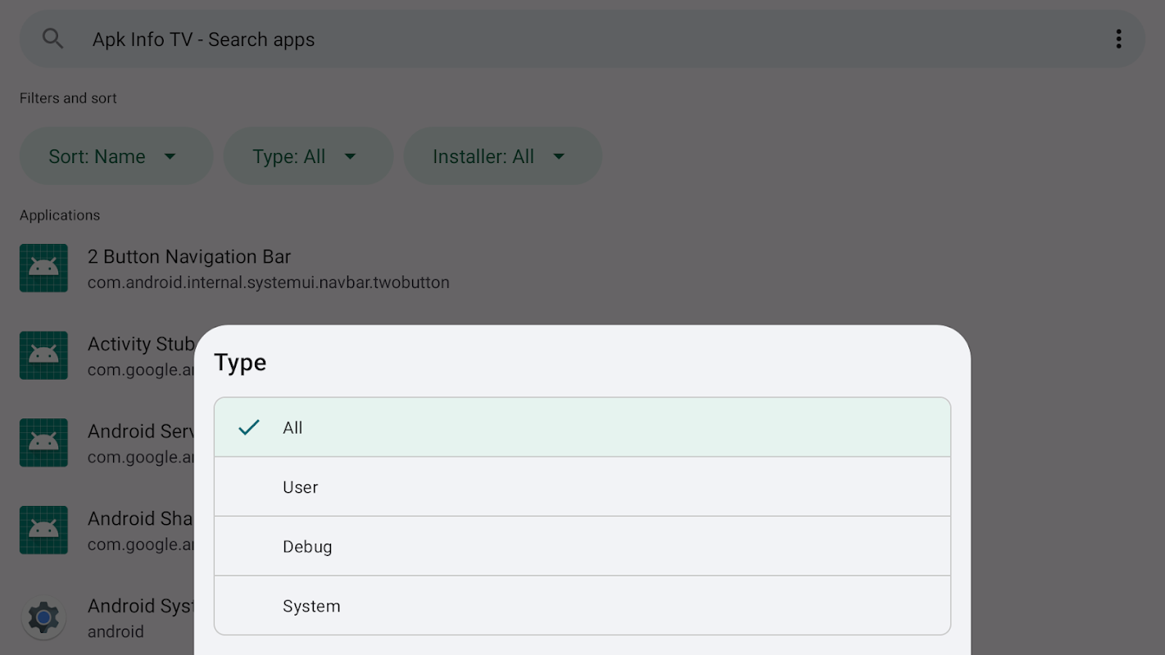Click the 2 Button Navigation Bar app icon
1165x655 pixels.
point(43,268)
